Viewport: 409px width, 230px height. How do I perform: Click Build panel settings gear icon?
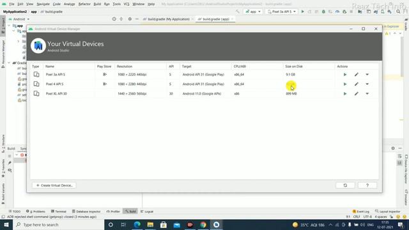(x=393, y=148)
